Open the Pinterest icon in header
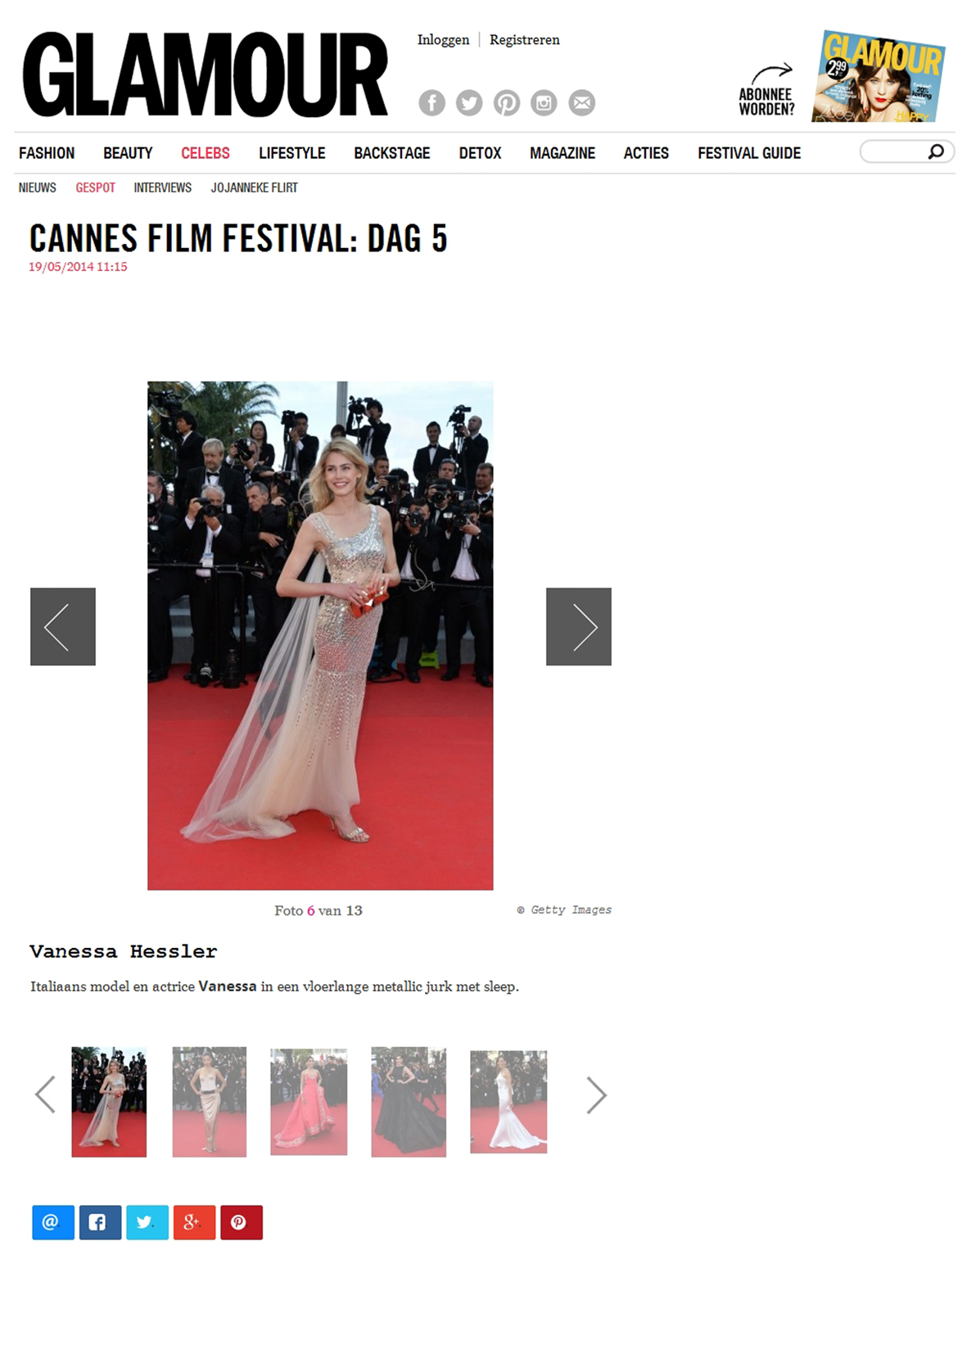Image resolution: width=967 pixels, height=1354 pixels. coord(507,102)
